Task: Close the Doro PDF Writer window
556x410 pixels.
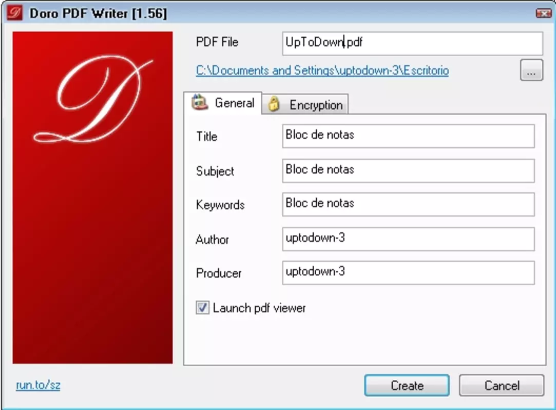Action: [543, 13]
